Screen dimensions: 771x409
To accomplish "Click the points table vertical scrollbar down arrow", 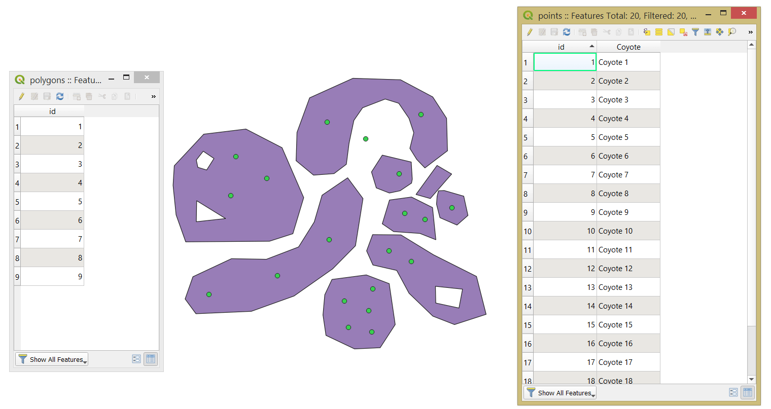I will (x=751, y=379).
